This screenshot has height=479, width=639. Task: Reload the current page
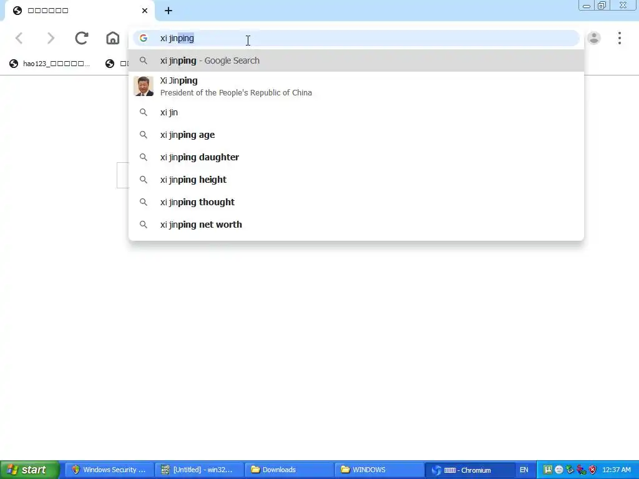coord(82,38)
